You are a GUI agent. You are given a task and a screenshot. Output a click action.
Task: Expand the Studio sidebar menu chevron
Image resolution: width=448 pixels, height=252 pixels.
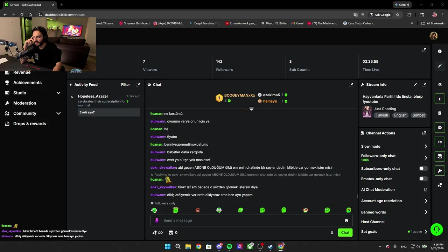[58, 93]
